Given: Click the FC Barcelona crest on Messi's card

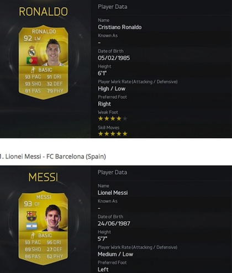Looking at the screenshot, I should click(31, 216).
